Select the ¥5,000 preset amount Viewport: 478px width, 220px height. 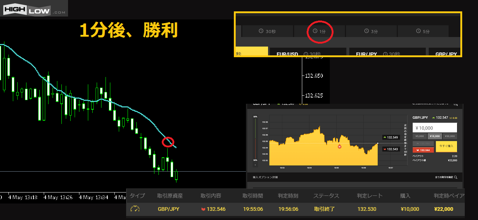click(x=420, y=136)
